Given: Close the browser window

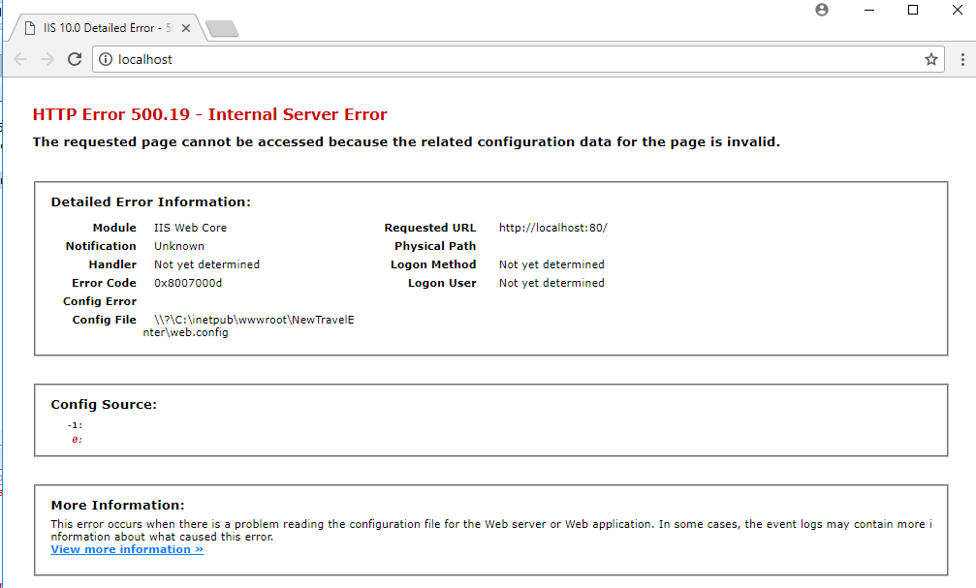Looking at the screenshot, I should [958, 10].
